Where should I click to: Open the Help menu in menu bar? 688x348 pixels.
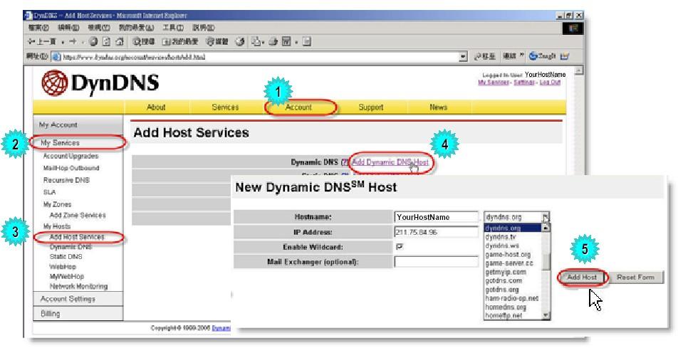(203, 28)
